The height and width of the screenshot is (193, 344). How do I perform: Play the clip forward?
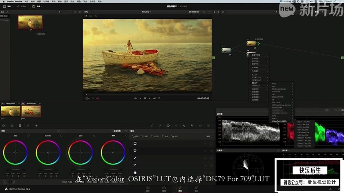[x=149, y=99]
